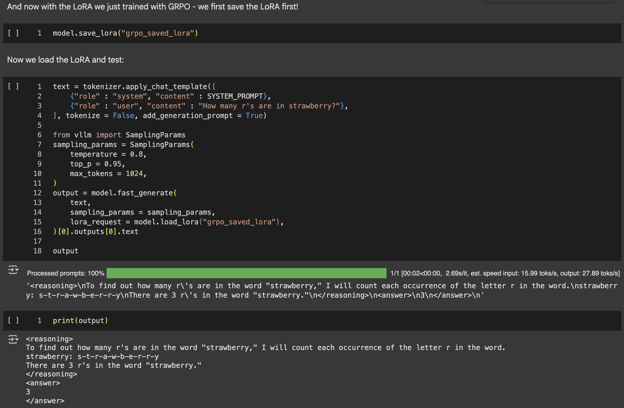Run the apply_chat_template code cell
Image resolution: width=624 pixels, height=408 pixels.
(13, 86)
